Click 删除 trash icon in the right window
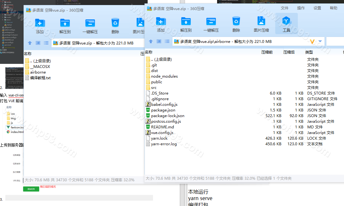 [236, 24]
